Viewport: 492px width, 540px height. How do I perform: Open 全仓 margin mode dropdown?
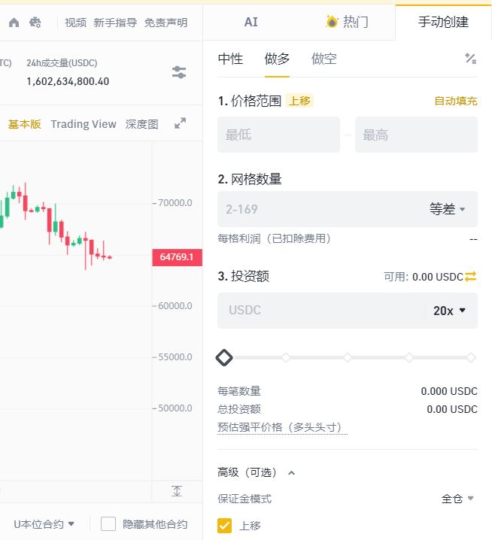[457, 499]
